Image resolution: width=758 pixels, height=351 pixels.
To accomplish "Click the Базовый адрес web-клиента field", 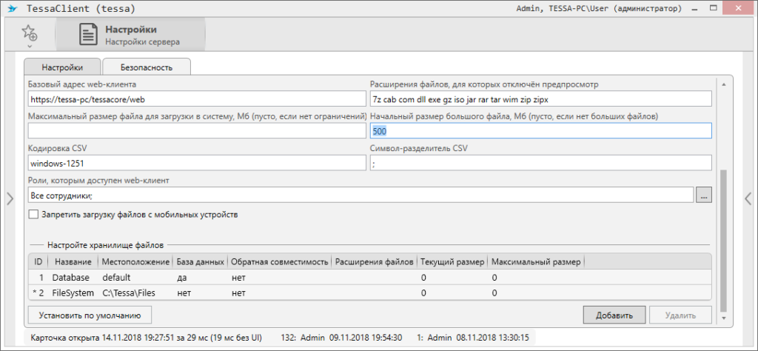I will tap(197, 98).
